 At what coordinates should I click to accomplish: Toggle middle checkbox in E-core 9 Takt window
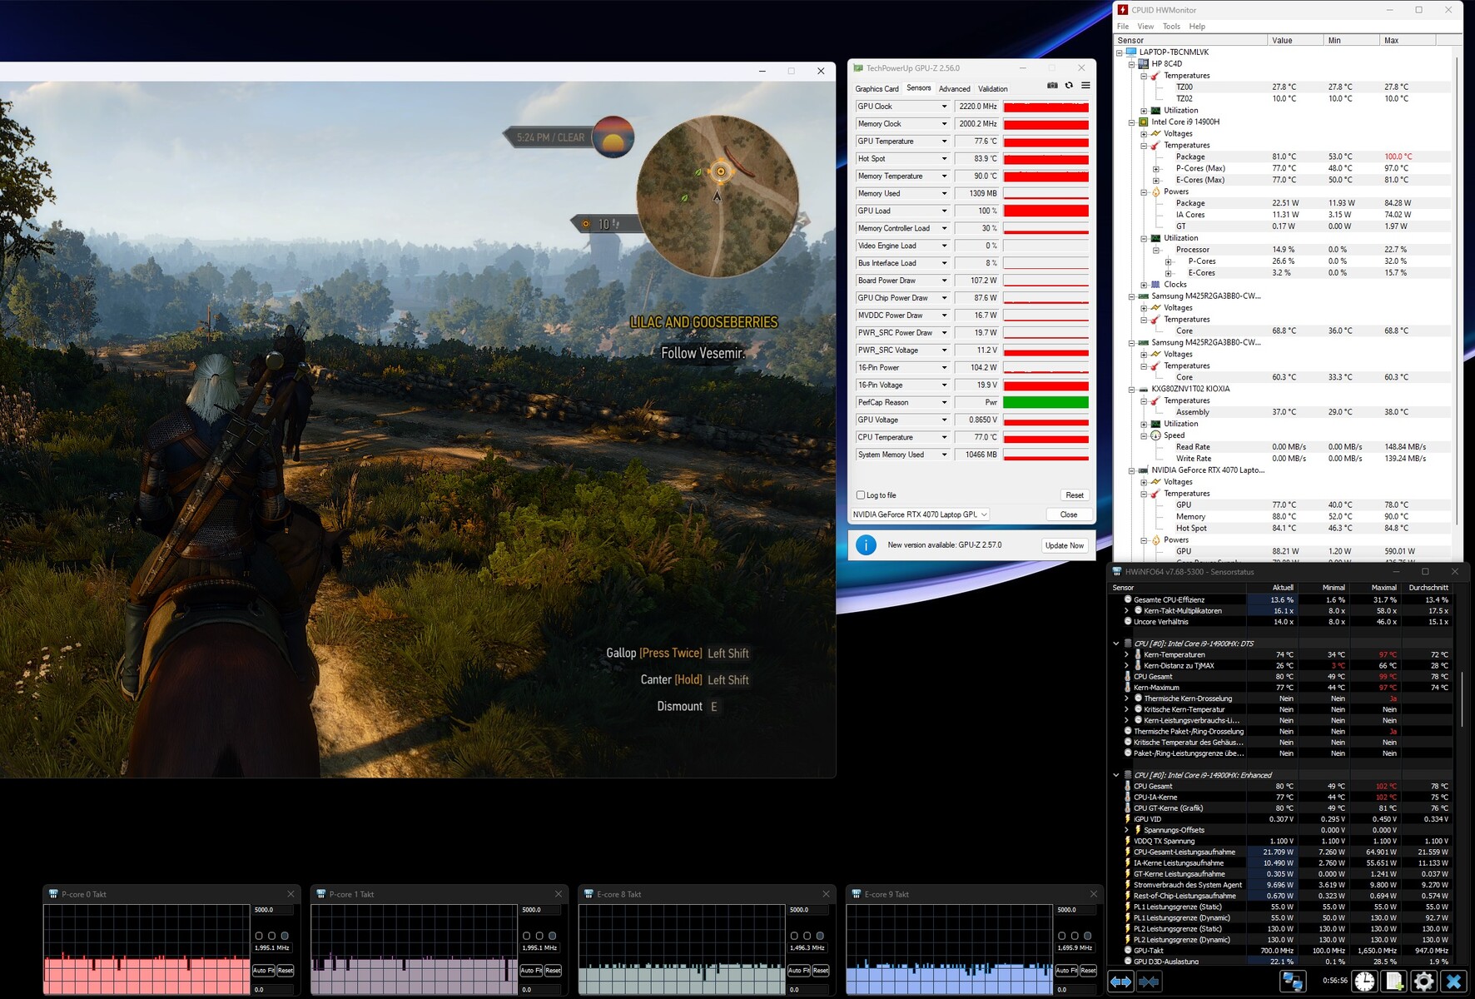(1075, 936)
